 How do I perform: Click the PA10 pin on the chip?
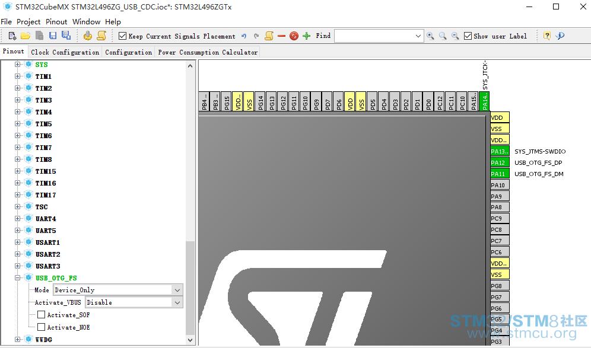coord(500,185)
